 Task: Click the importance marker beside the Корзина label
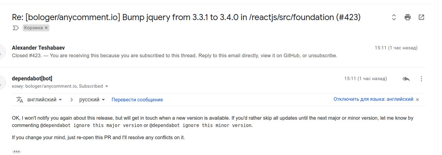point(15,28)
